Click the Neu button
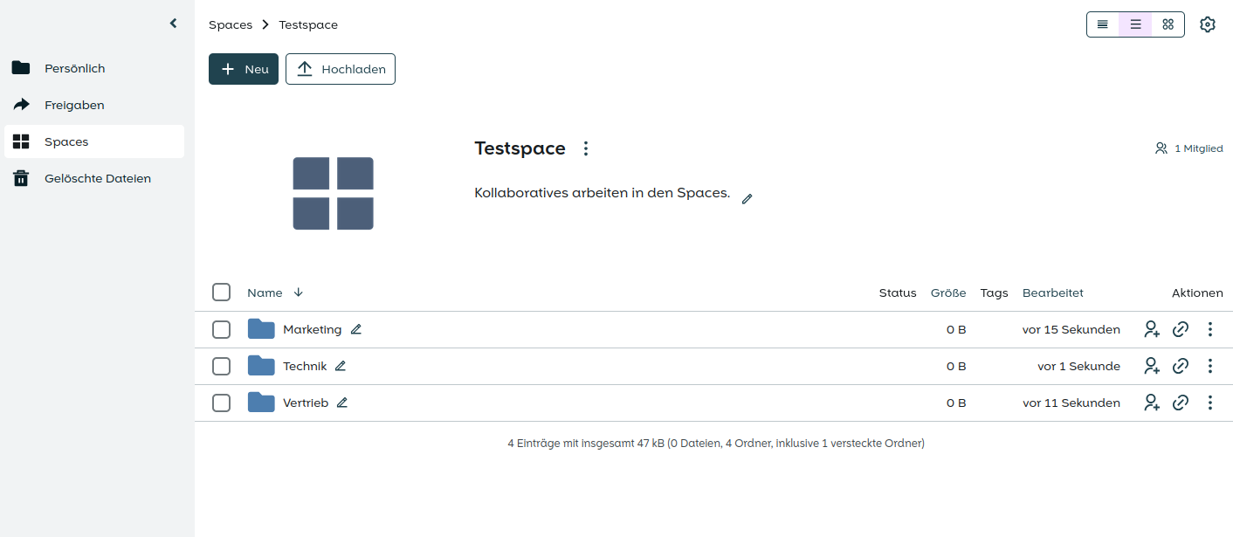This screenshot has width=1233, height=537. (x=244, y=69)
